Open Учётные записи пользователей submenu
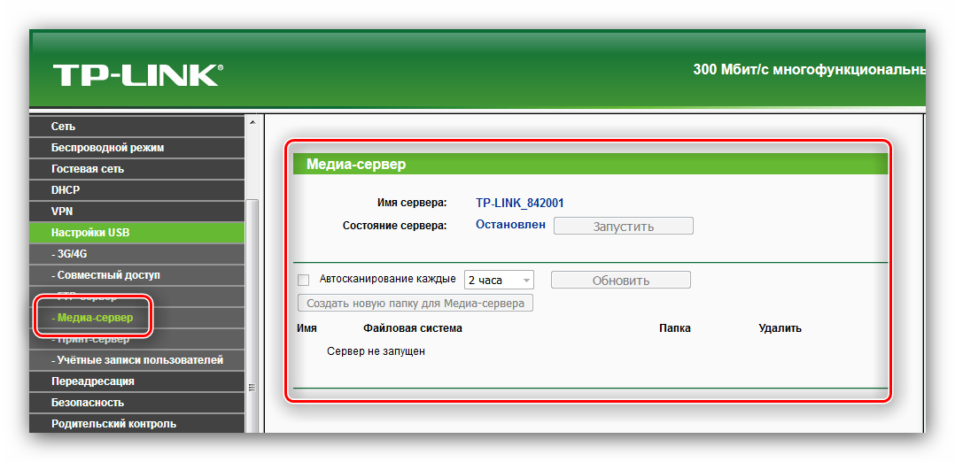955x462 pixels. pyautogui.click(x=137, y=360)
